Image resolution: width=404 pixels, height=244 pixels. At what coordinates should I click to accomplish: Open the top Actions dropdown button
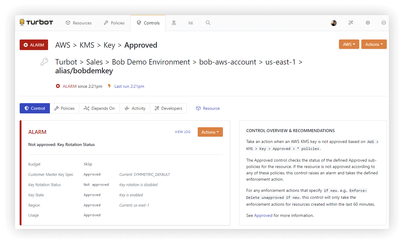pos(374,44)
